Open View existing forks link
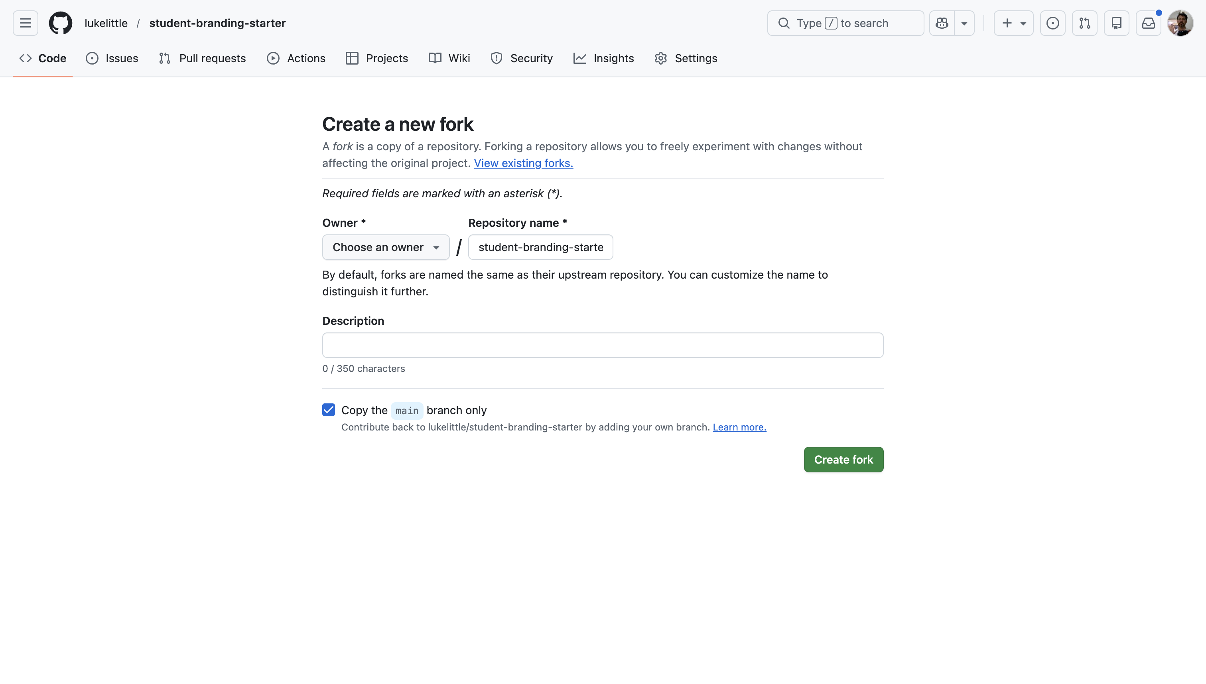 tap(523, 163)
